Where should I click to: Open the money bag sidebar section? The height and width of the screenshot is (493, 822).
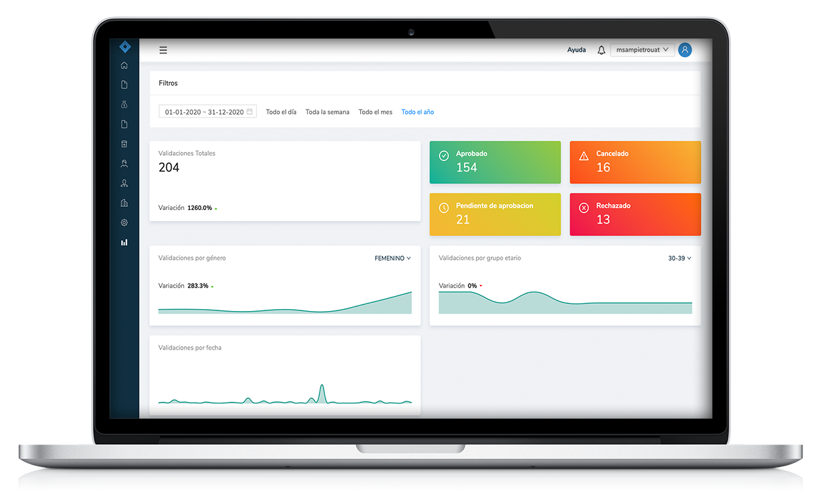tap(124, 104)
